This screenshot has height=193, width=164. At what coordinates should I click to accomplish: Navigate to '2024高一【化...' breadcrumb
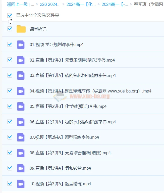(x=81, y=4)
